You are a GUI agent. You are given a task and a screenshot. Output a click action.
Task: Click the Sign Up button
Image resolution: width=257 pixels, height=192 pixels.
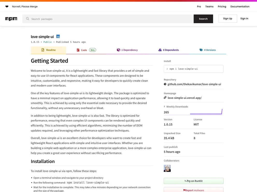227,18
